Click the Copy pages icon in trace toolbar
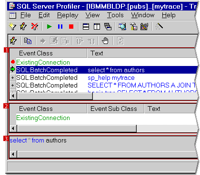 (28, 41)
